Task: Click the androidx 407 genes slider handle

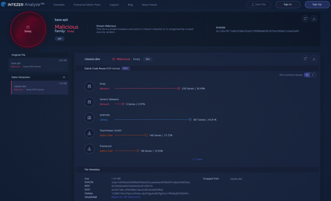Action: tap(190, 120)
